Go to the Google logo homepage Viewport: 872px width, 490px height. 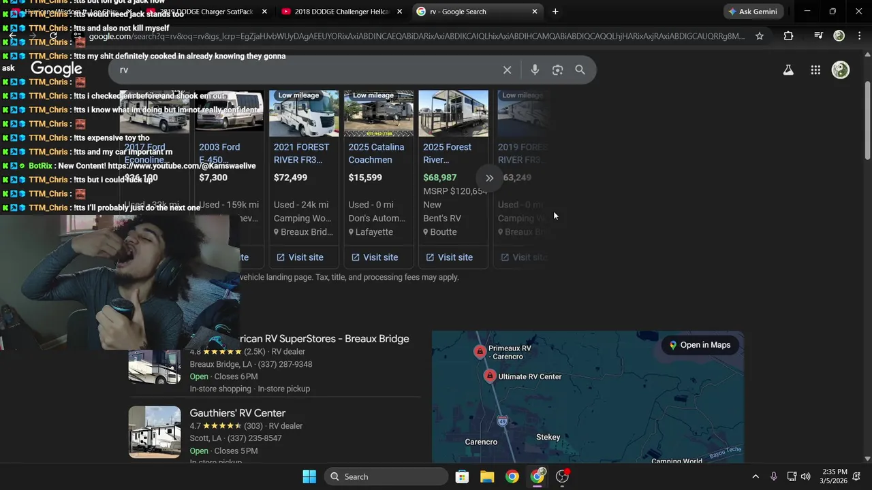point(57,69)
